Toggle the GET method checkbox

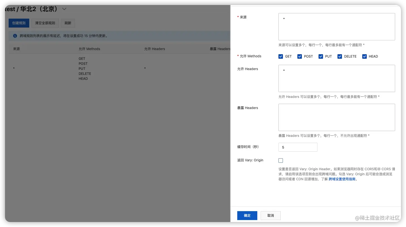pyautogui.click(x=281, y=56)
